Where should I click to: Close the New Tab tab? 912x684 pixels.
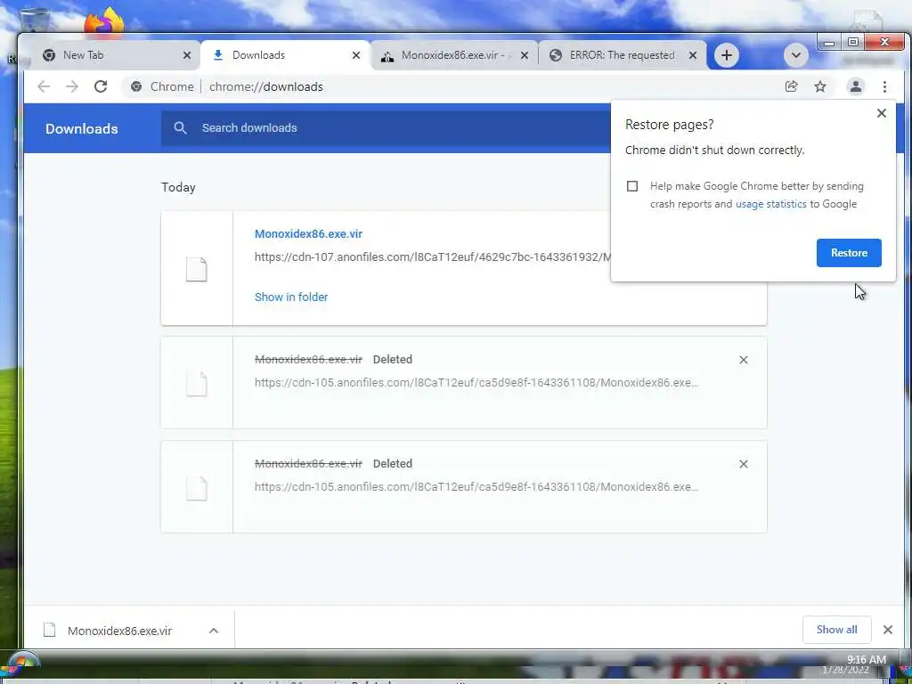click(187, 55)
